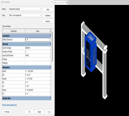
Task: Click the parameter list vertical scrollbar
Action: [52, 47]
